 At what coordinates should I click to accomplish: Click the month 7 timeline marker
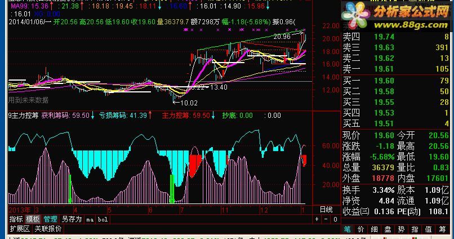181,210
